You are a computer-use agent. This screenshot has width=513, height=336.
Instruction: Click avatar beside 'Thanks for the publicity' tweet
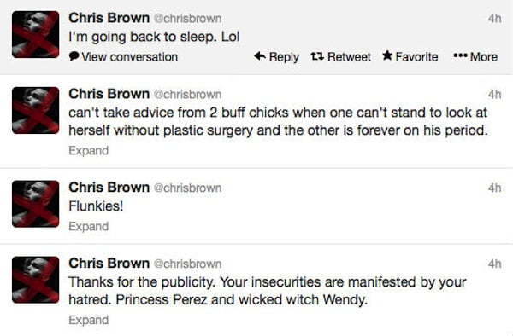point(36,280)
